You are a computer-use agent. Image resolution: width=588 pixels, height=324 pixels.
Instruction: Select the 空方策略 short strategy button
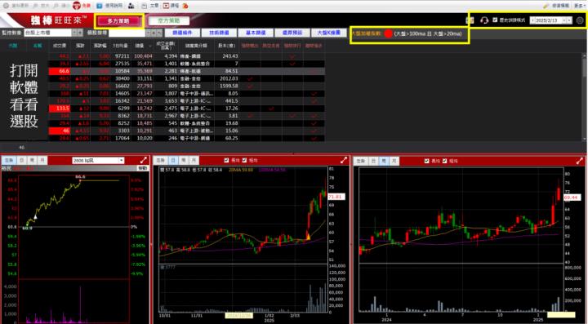coord(169,21)
